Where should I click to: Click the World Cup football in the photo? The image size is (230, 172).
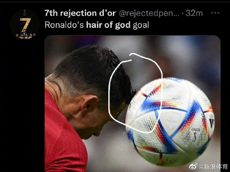pos(170,122)
